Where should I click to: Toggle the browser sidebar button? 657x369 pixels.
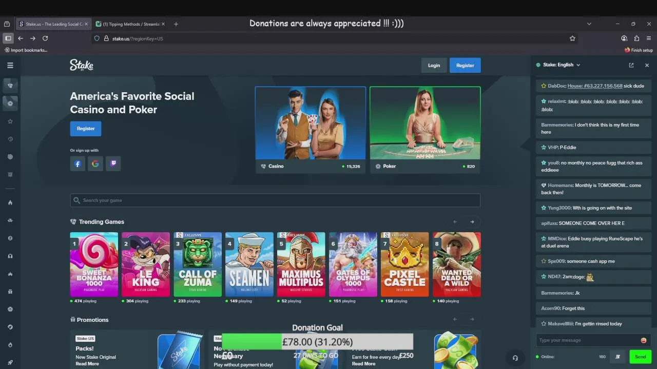8,38
